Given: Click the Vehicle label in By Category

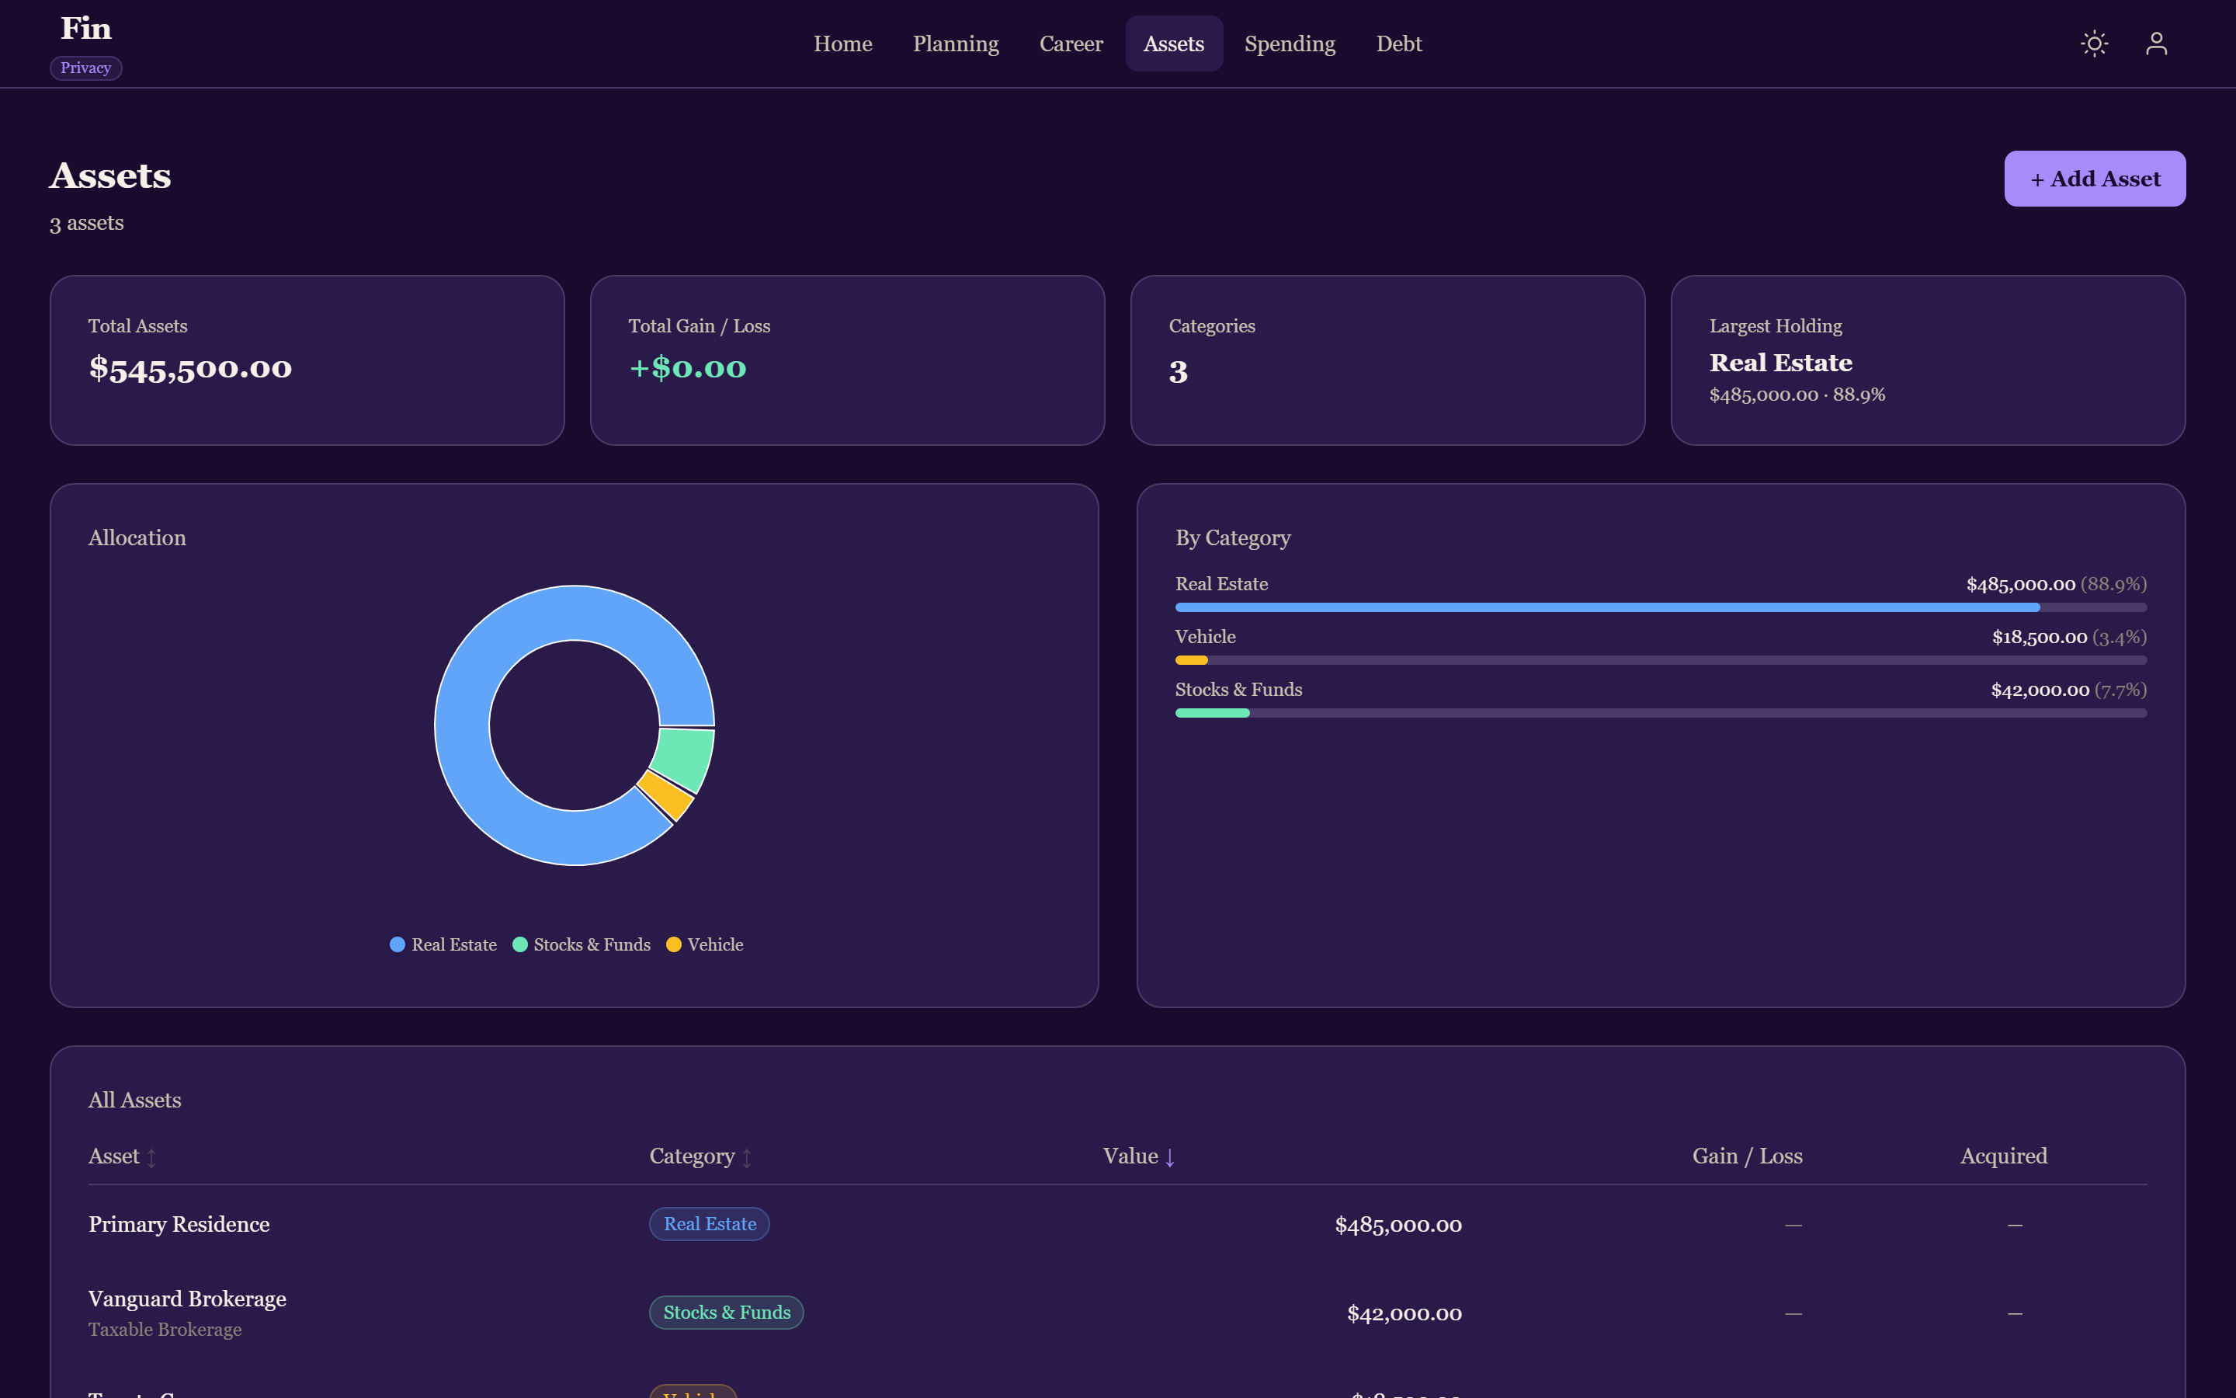Looking at the screenshot, I should [x=1205, y=637].
